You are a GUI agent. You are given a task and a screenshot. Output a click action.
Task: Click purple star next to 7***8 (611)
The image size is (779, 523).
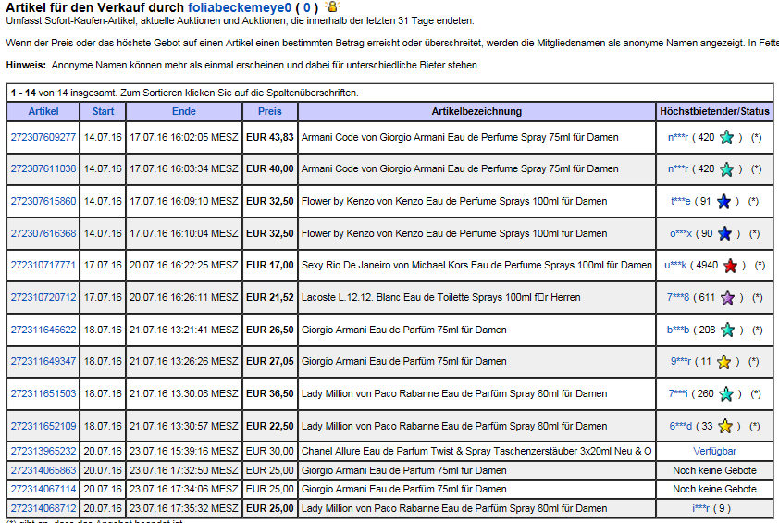pyautogui.click(x=727, y=298)
